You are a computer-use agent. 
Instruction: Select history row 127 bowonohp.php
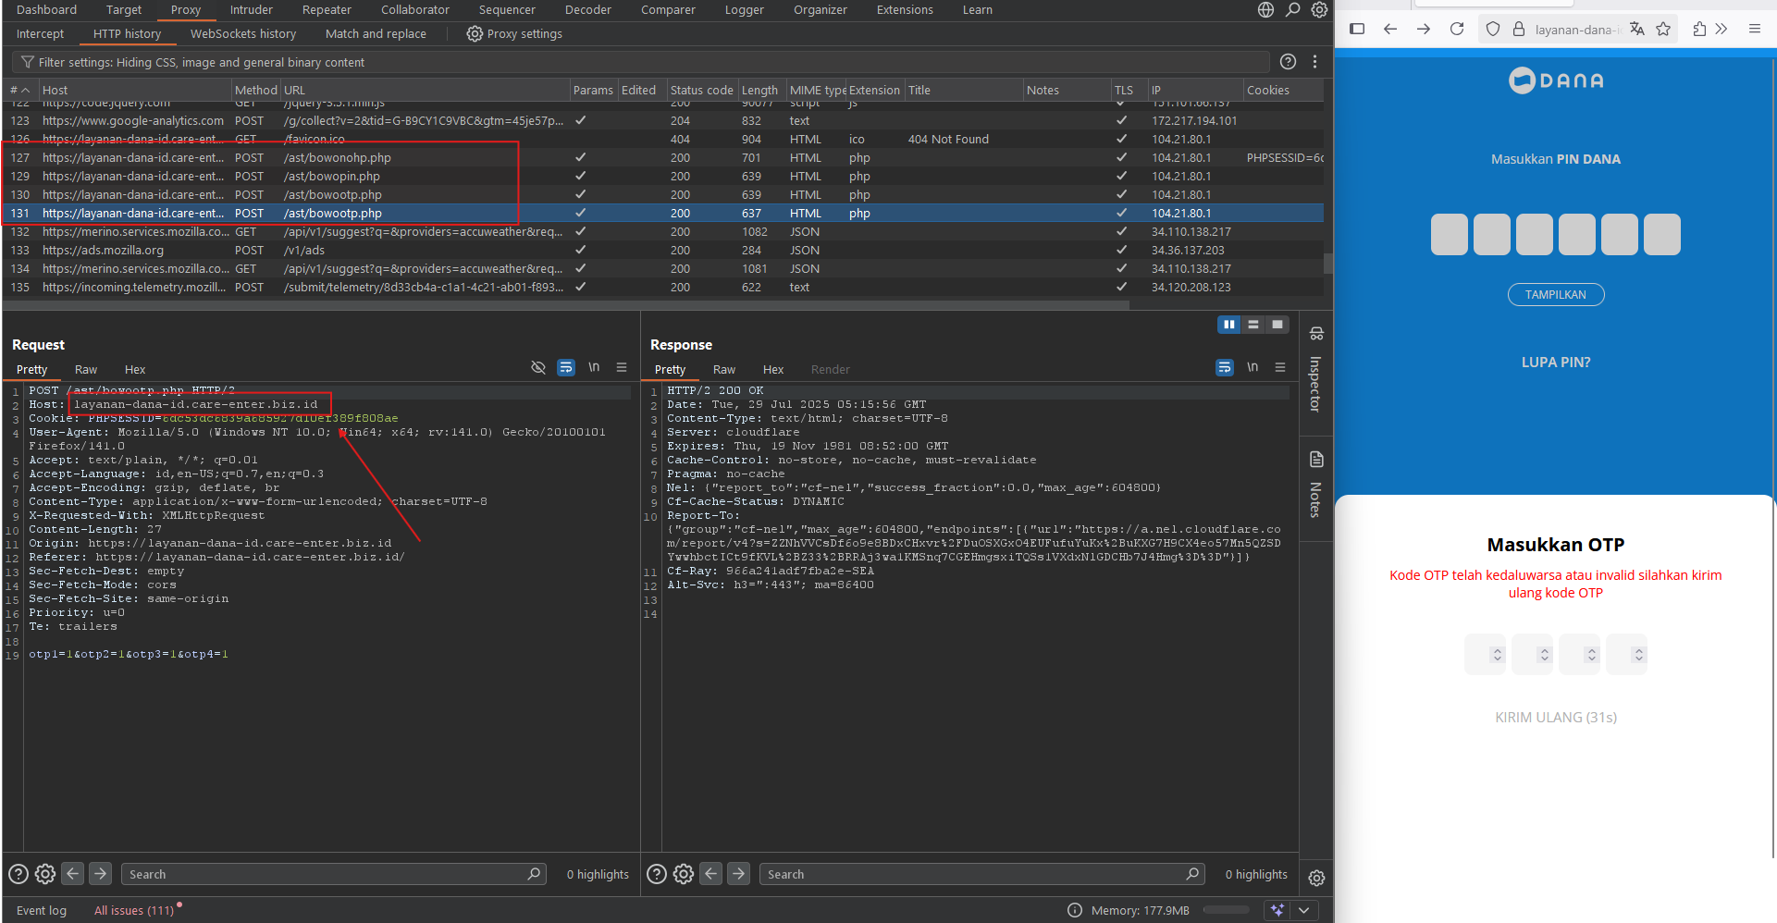(x=662, y=157)
